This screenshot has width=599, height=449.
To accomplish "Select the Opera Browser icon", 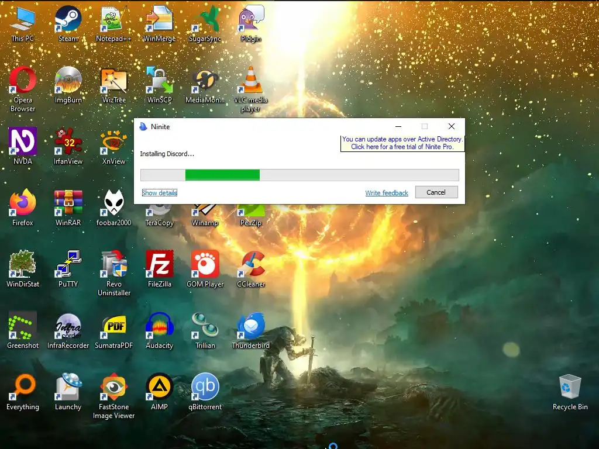I will tap(23, 89).
